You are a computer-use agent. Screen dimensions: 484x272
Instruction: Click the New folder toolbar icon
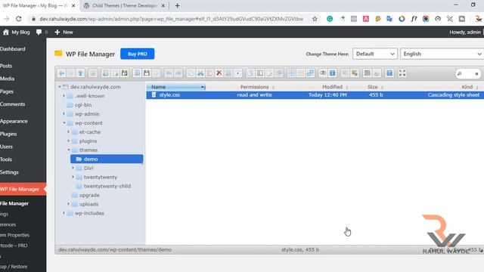pos(106,73)
